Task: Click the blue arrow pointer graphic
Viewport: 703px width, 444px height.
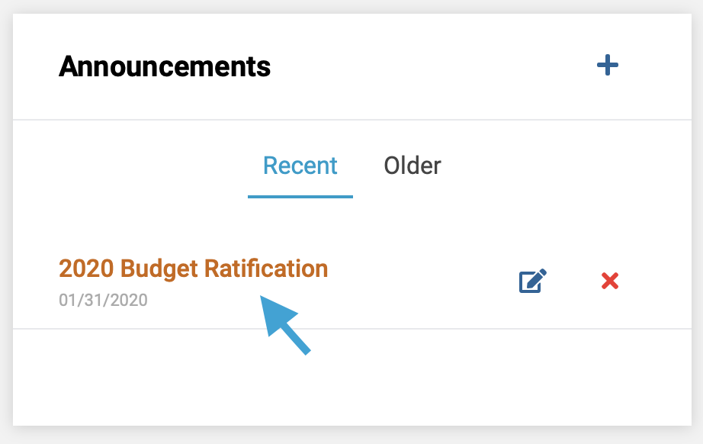Action: click(284, 325)
